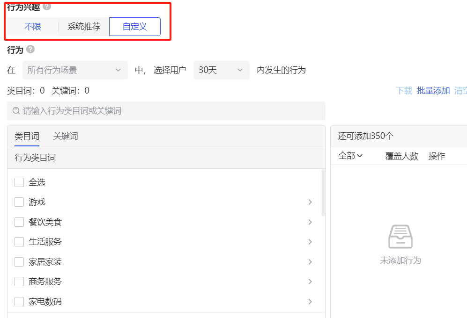467x318 pixels.
Task: Check the 家电数码 checkbox
Action: click(x=19, y=302)
